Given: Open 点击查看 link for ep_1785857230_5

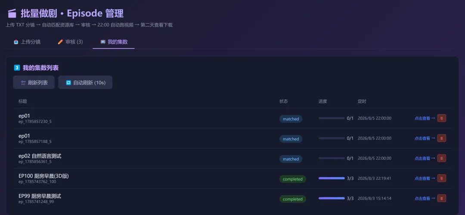Looking at the screenshot, I should tap(425, 118).
